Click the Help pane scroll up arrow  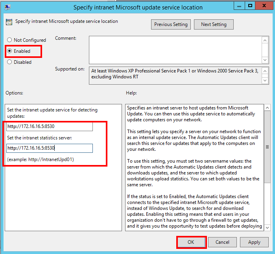[267, 108]
